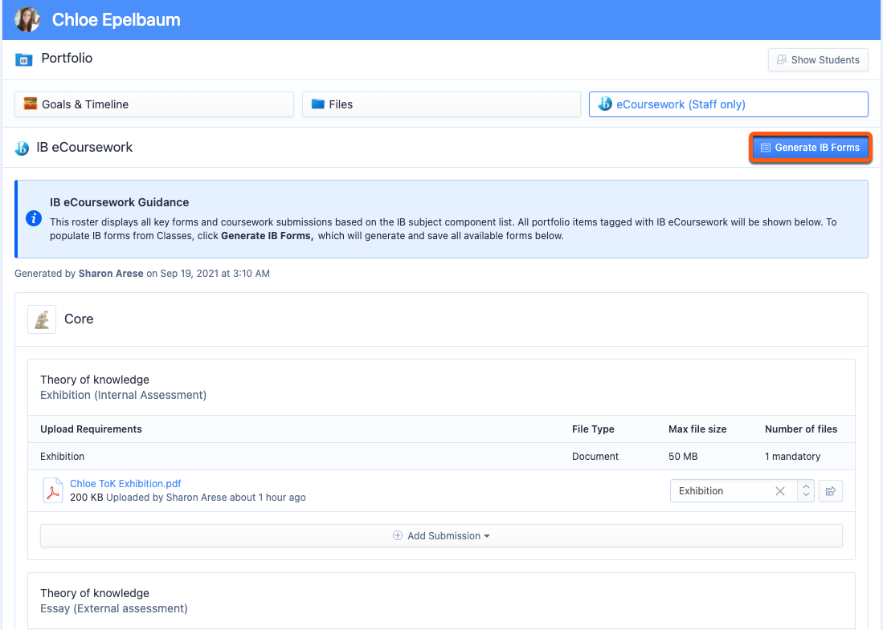Click the IB logo in eCoursework tab
This screenshot has height=630, width=883.
(605, 104)
